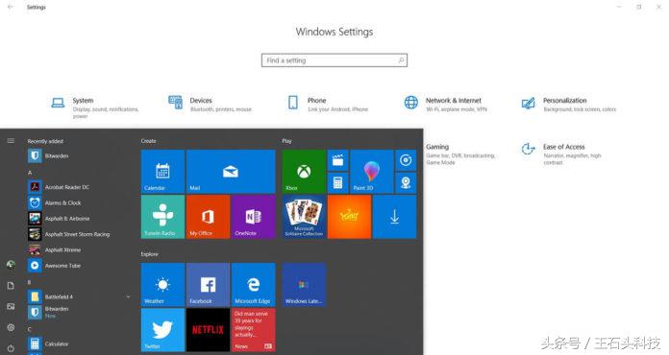Click the search magnifier in settings box

pos(401,60)
